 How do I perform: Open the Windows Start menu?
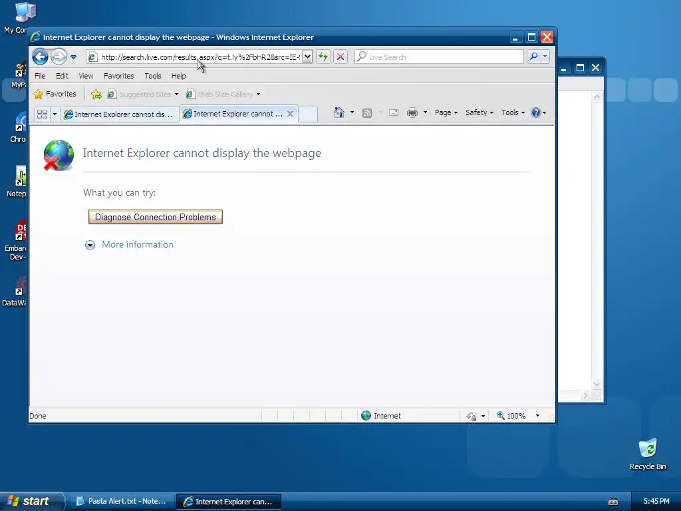click(32, 501)
